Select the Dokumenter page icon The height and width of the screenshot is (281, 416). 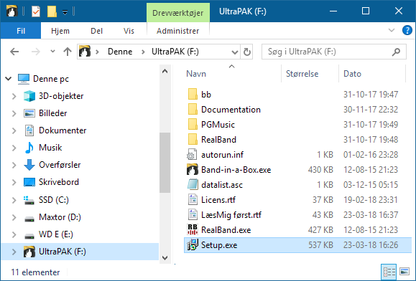[x=29, y=130]
